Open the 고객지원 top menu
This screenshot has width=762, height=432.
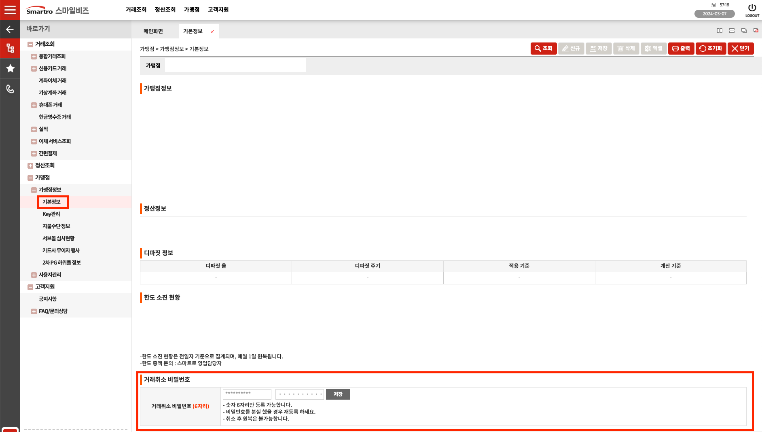coord(218,10)
